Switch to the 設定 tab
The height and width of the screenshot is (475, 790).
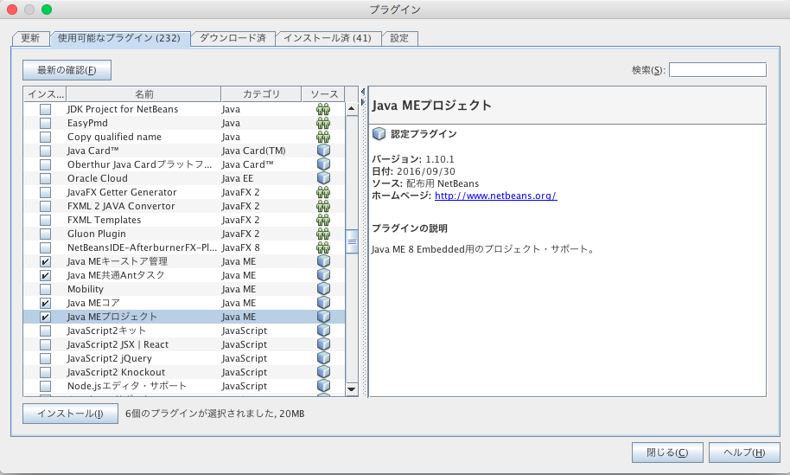[399, 38]
